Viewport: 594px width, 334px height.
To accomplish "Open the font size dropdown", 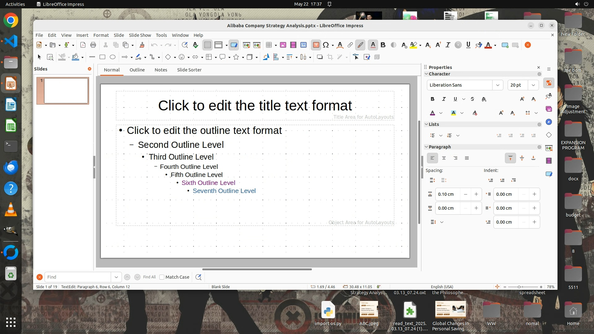I will 533,85.
